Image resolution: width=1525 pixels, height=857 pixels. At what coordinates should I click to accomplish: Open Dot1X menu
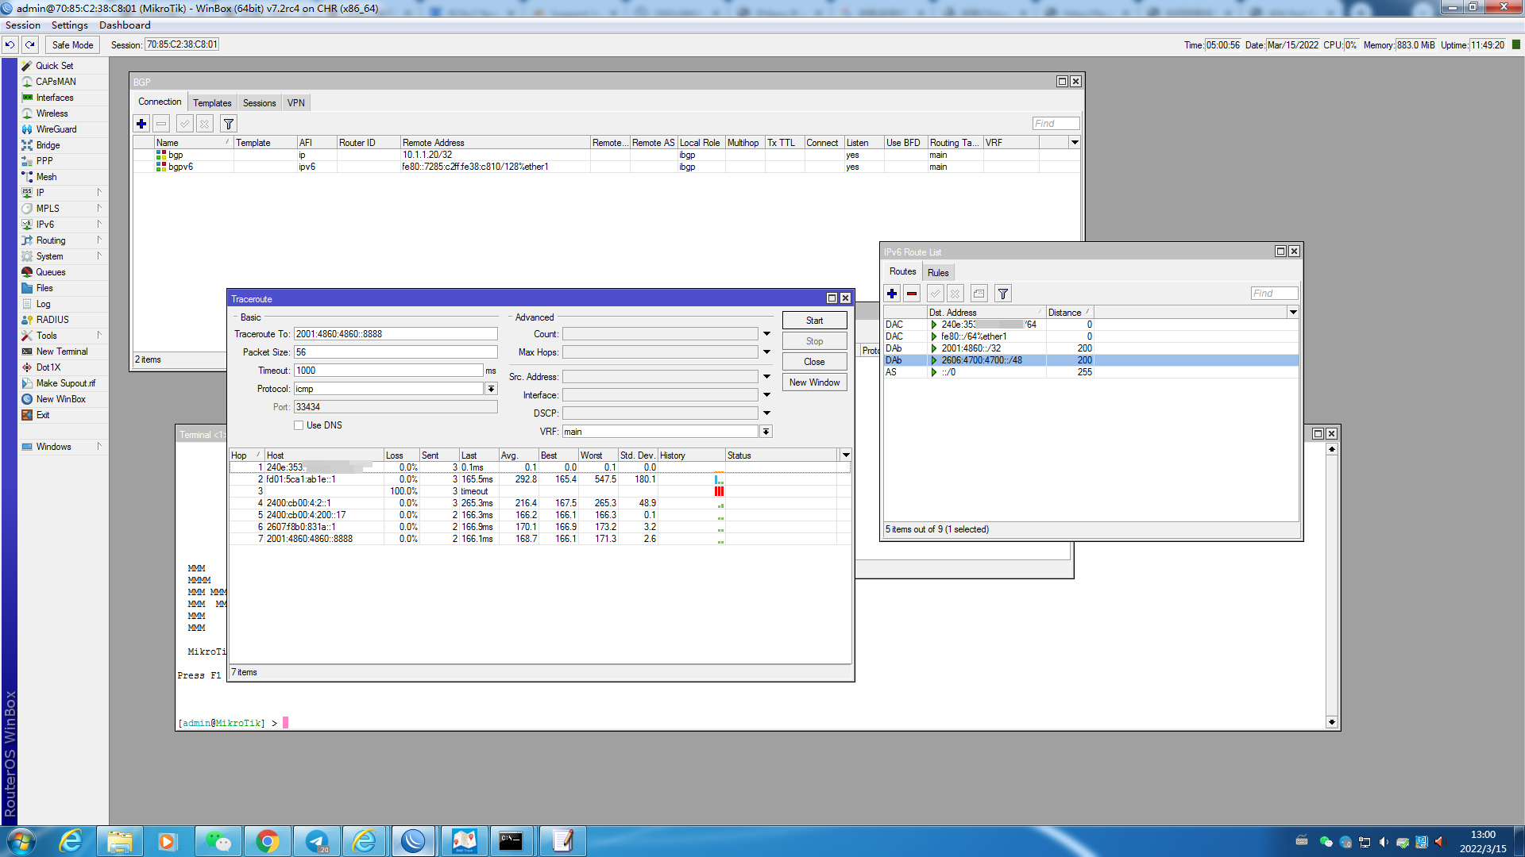click(x=48, y=367)
